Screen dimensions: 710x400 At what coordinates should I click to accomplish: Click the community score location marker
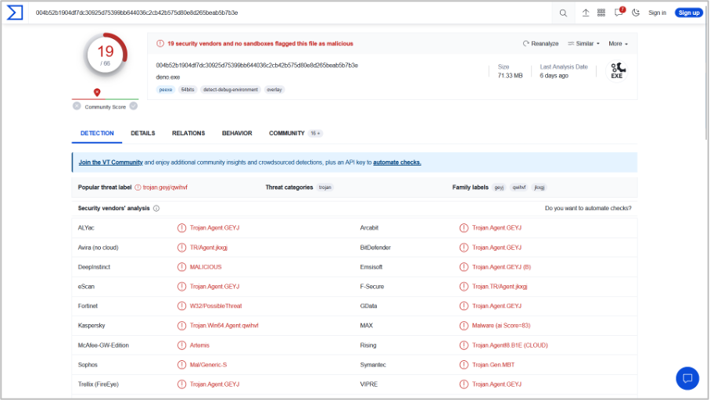[97, 92]
